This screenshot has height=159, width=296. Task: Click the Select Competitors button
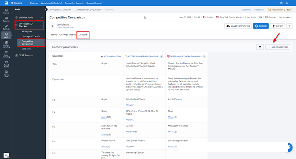[238, 26]
